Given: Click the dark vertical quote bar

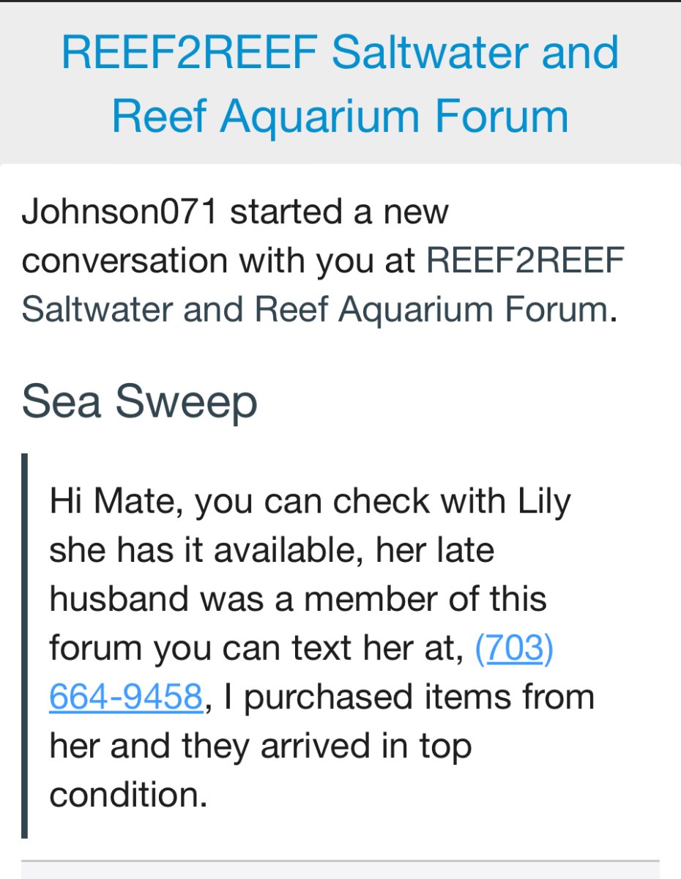Looking at the screenshot, I should click(25, 646).
